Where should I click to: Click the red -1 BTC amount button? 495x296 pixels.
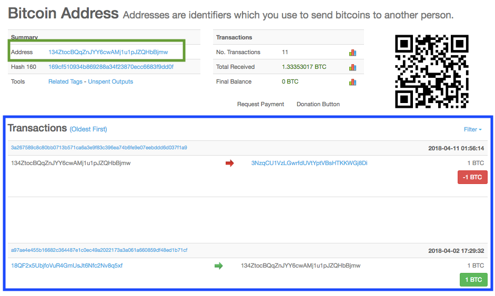pos(472,177)
